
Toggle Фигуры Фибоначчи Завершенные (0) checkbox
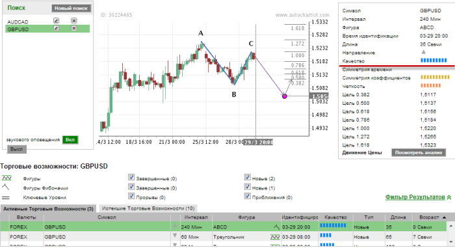point(131,186)
